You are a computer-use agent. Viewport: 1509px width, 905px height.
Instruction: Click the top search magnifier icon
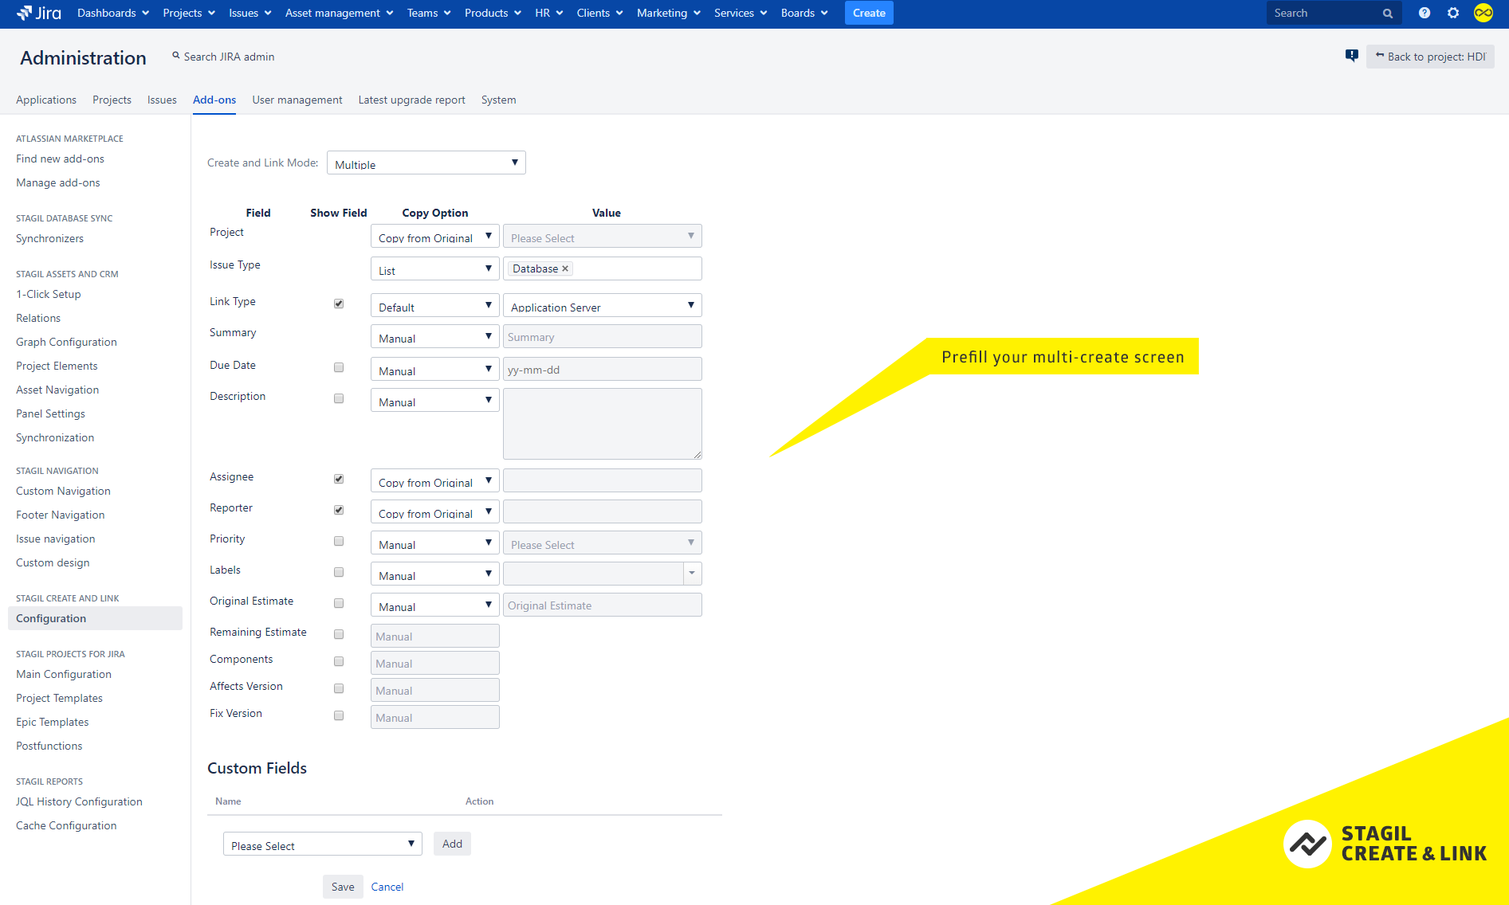click(1388, 14)
